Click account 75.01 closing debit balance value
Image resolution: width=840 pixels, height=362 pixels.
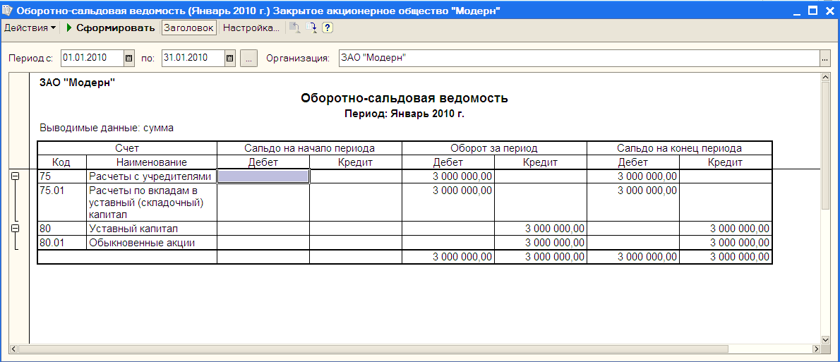click(x=633, y=203)
